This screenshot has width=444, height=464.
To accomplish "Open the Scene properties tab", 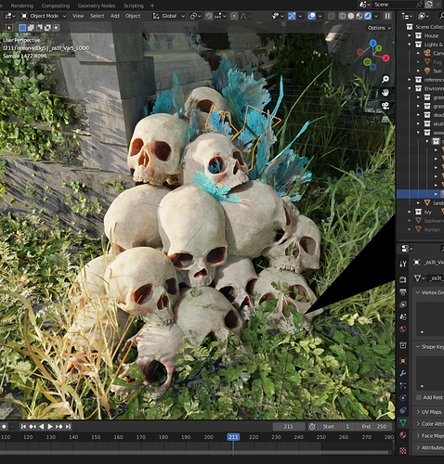I will (403, 316).
